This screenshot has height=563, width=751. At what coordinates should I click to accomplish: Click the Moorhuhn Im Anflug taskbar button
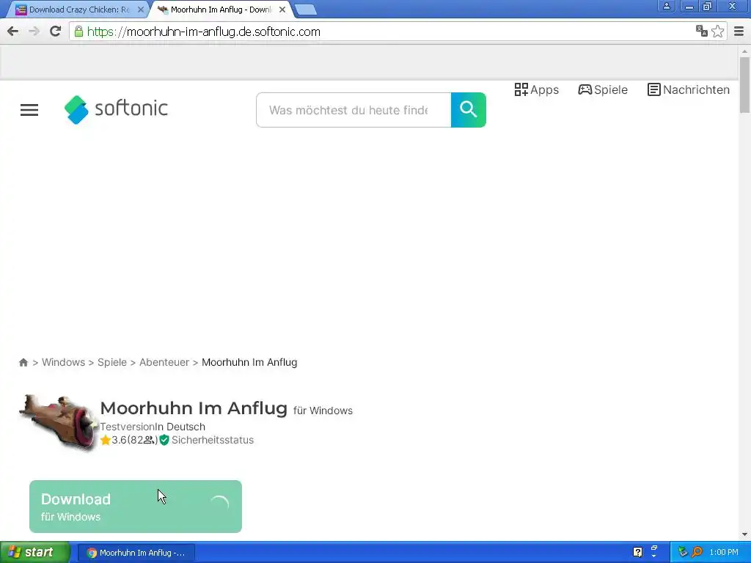(136, 553)
